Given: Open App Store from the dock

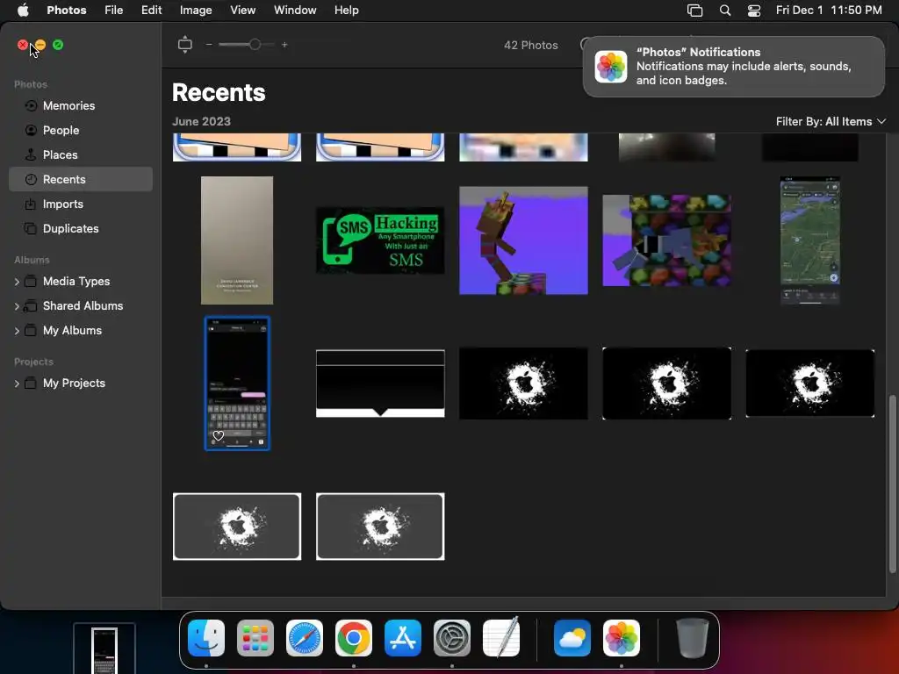Looking at the screenshot, I should pyautogui.click(x=403, y=638).
